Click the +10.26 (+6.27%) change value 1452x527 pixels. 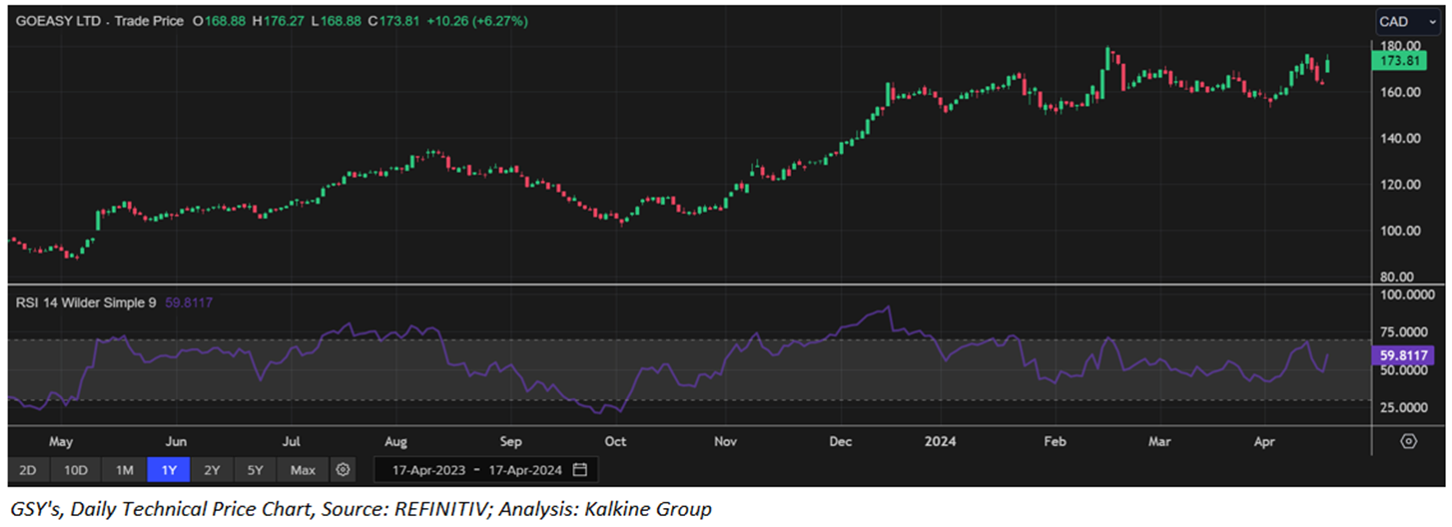478,20
